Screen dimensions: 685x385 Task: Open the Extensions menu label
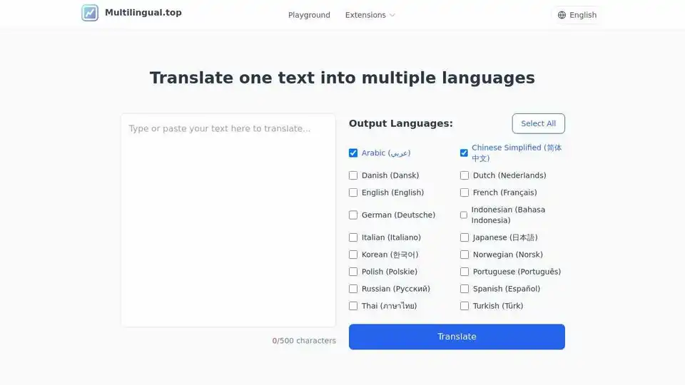click(365, 15)
